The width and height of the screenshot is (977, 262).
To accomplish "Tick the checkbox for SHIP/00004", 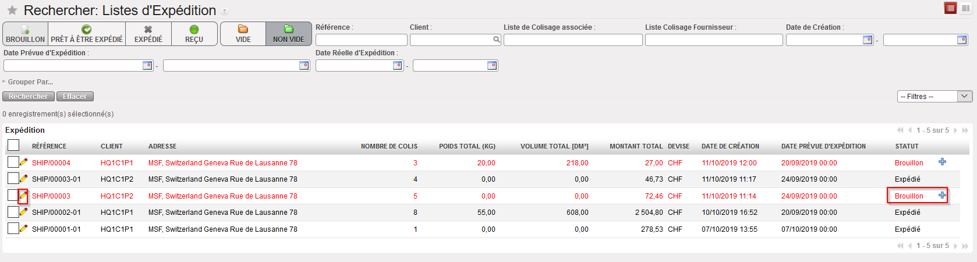I will pos(13,162).
